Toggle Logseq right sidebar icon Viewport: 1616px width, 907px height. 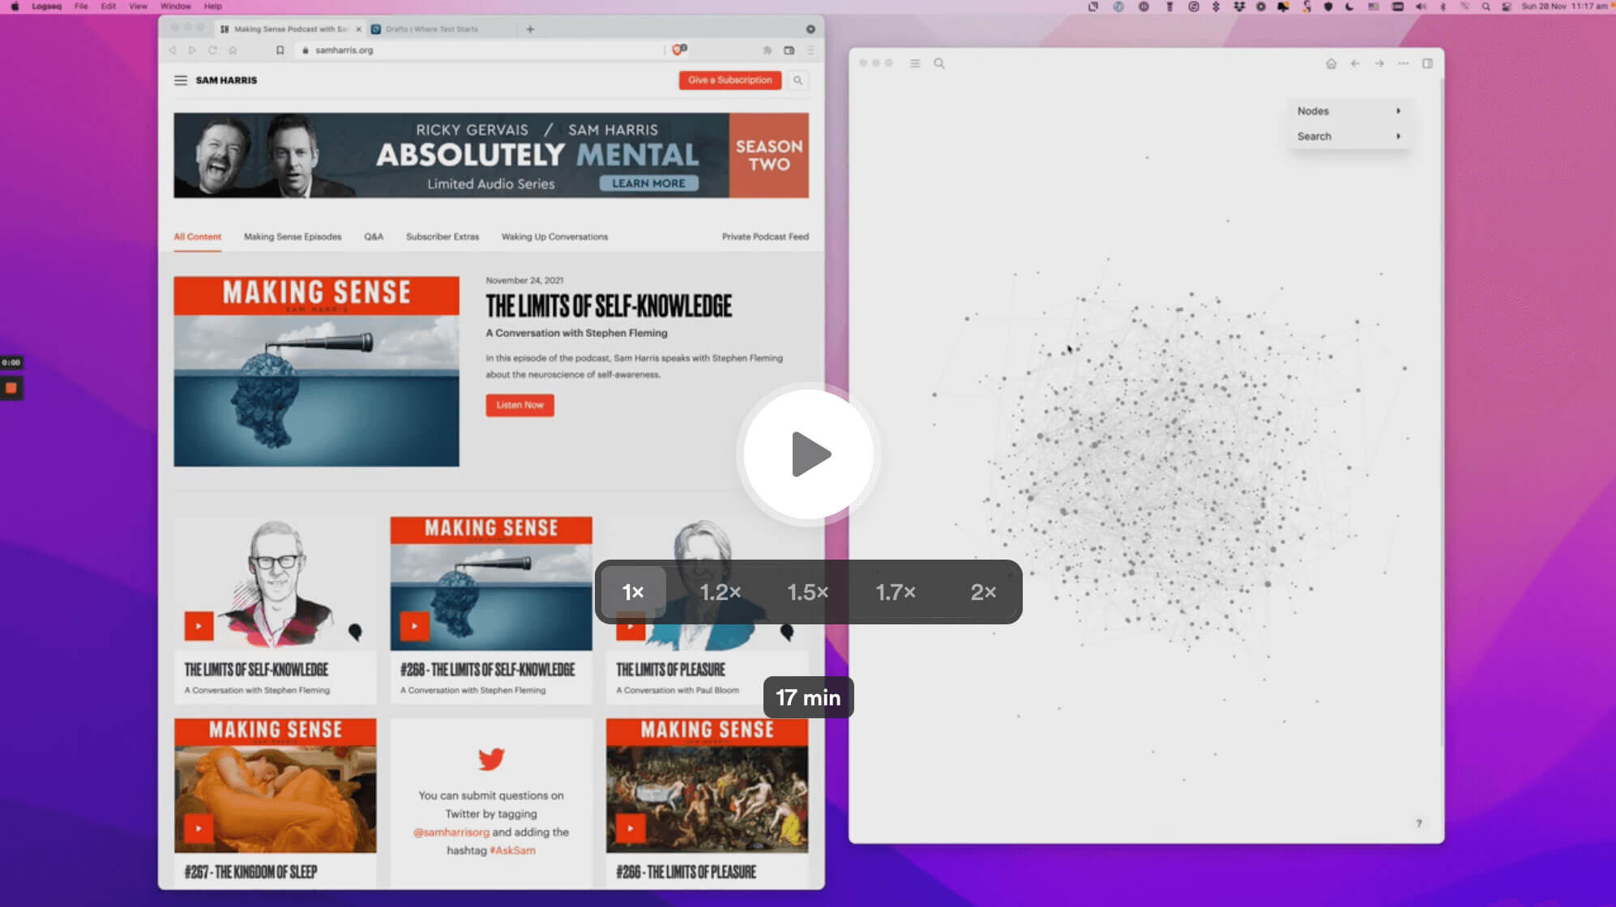[1427, 63]
